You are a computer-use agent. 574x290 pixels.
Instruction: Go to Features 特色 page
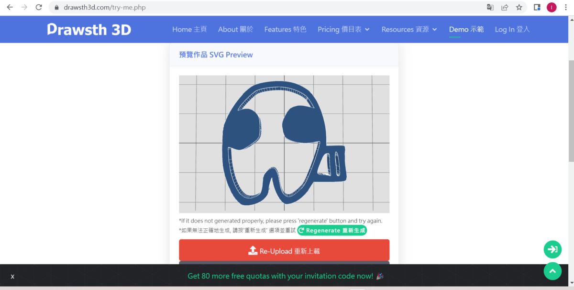coord(285,29)
